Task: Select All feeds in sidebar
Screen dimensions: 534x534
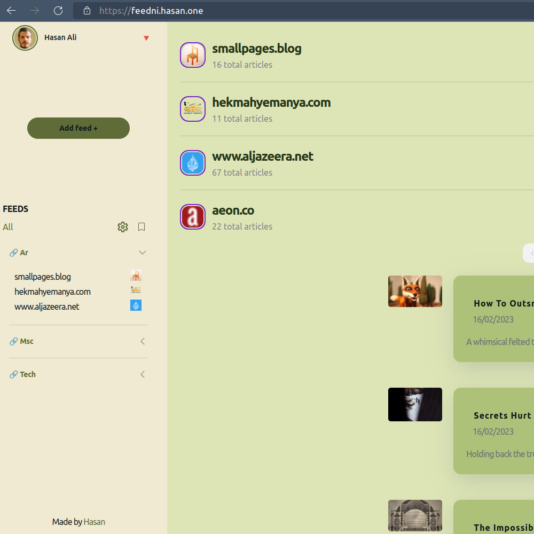Action: [x=8, y=227]
